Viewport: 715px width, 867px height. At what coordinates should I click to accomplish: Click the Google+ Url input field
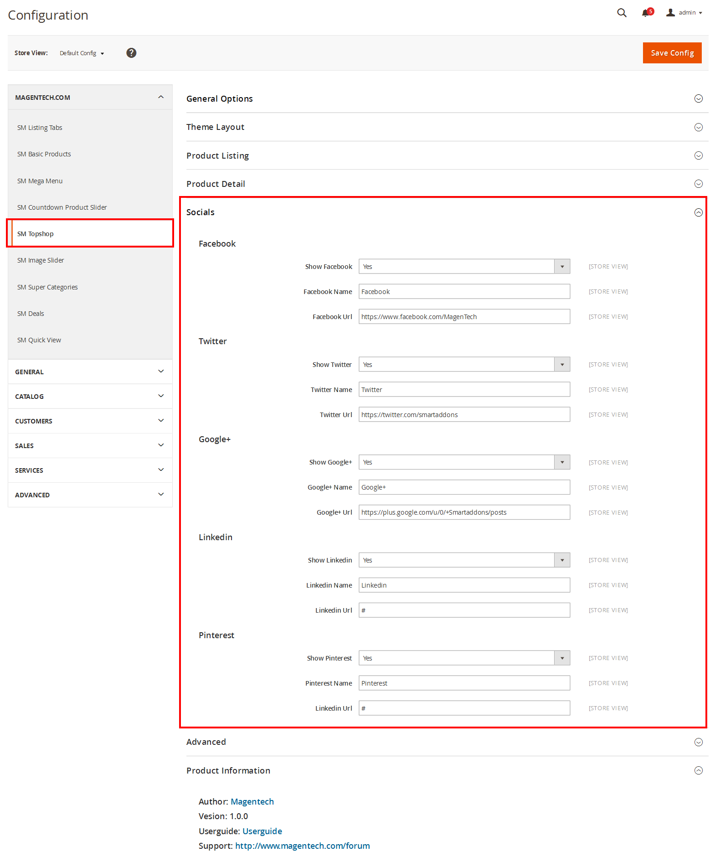[x=464, y=512]
